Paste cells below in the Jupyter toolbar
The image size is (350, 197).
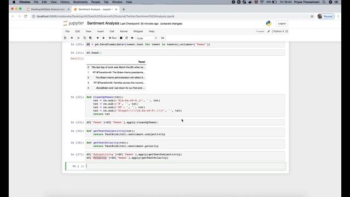click(91, 38)
